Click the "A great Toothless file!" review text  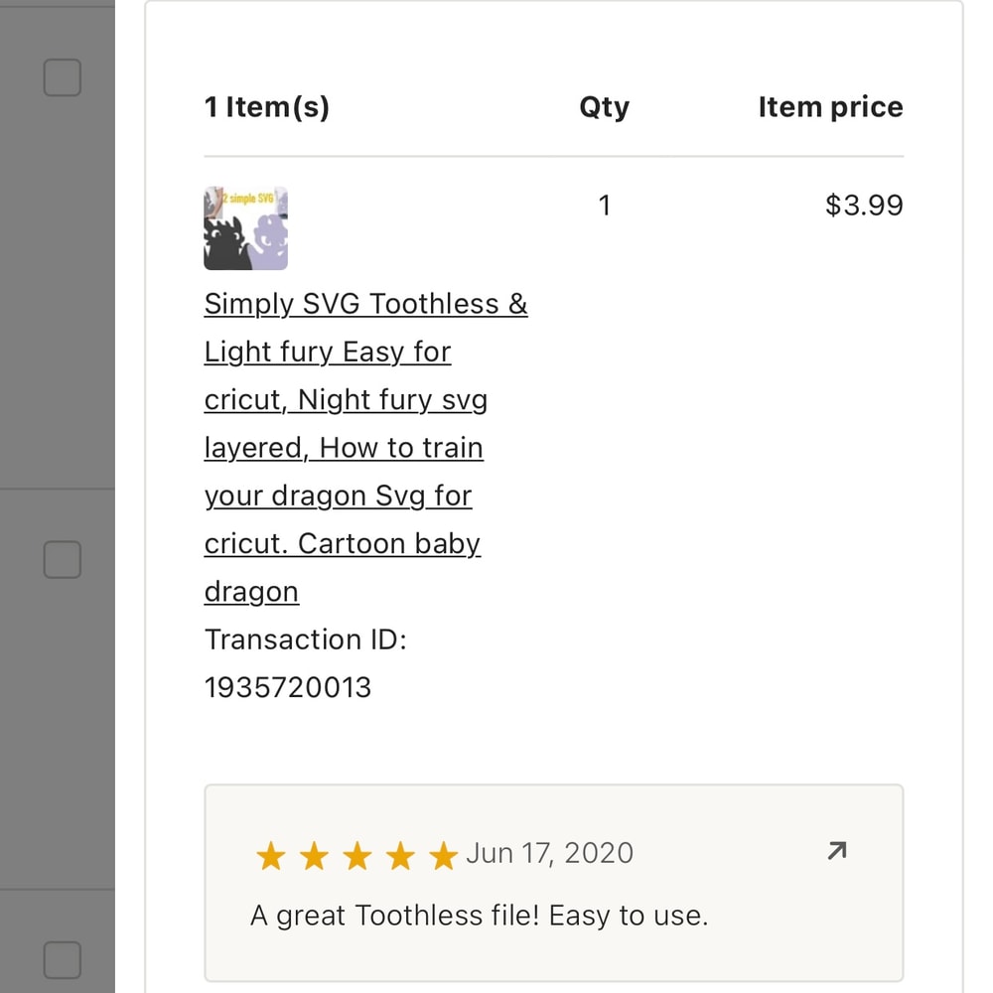(479, 915)
